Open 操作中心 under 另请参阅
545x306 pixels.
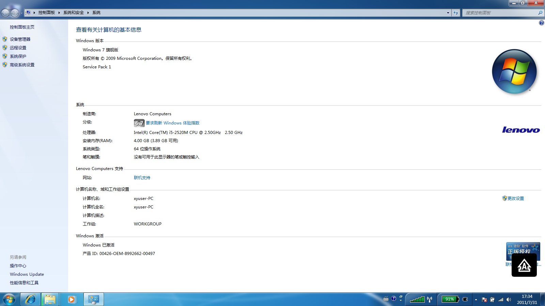coord(18,266)
